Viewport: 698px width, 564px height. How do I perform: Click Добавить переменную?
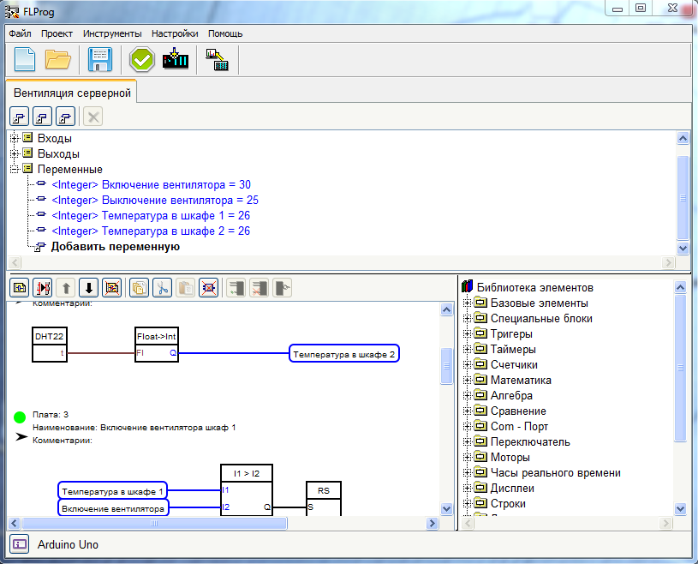(x=116, y=246)
